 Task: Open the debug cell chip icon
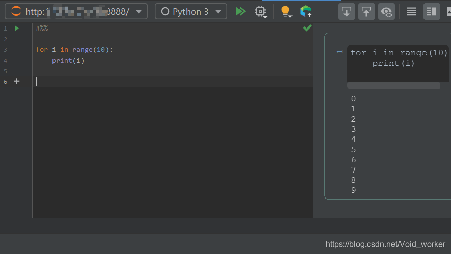[x=260, y=12]
